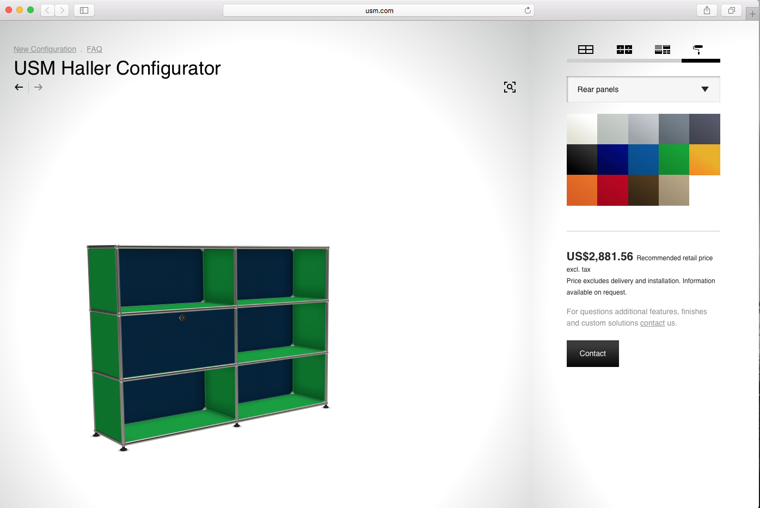
Task: Click the zoom magnifier view icon
Action: [x=510, y=87]
